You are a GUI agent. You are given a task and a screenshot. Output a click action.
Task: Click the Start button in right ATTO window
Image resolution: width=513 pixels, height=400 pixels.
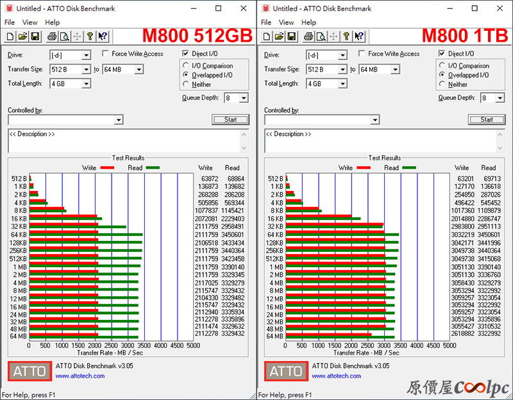click(x=487, y=120)
